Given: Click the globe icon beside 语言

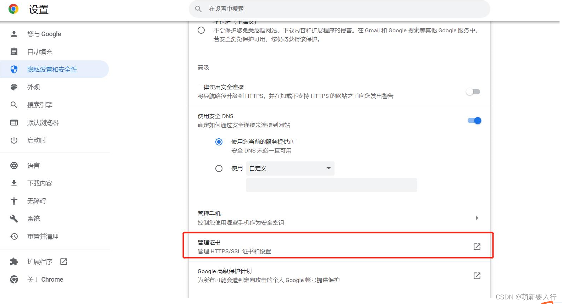Looking at the screenshot, I should click(14, 166).
